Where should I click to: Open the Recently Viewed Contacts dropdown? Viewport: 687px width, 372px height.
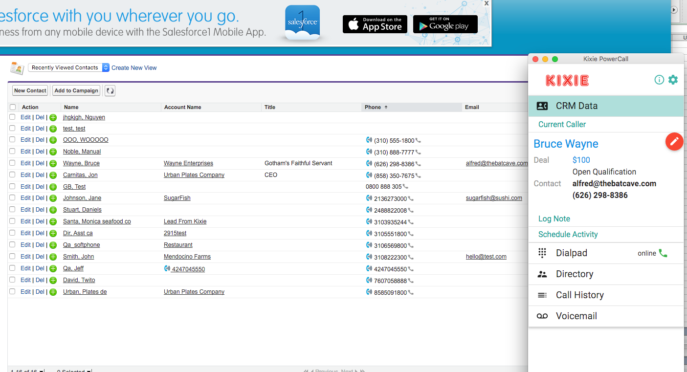(69, 67)
